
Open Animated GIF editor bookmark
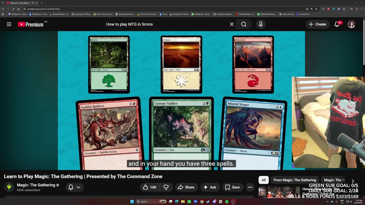[x=179, y=14]
